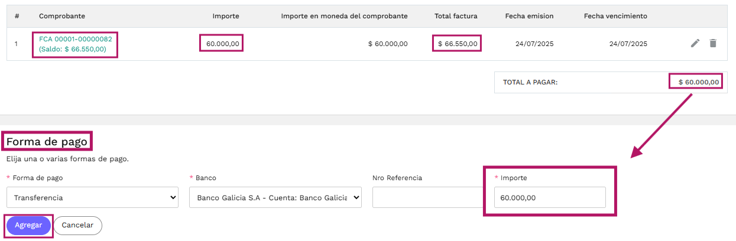
Task: Click the payment Importe input field
Action: (x=550, y=197)
